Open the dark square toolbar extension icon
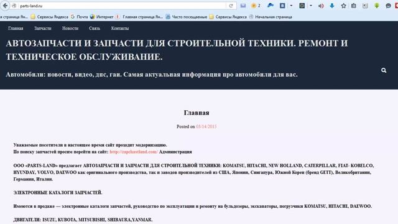 pyautogui.click(x=302, y=6)
